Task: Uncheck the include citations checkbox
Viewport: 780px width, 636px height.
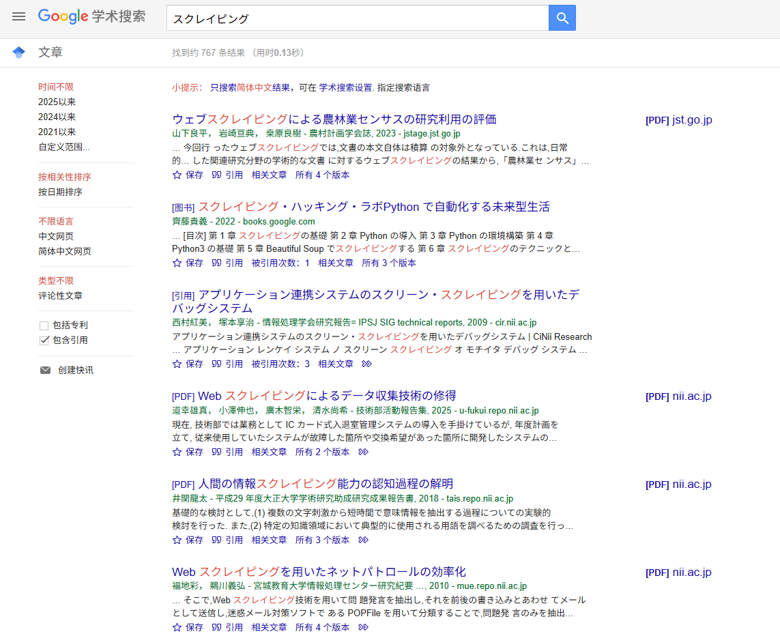Action: [44, 341]
